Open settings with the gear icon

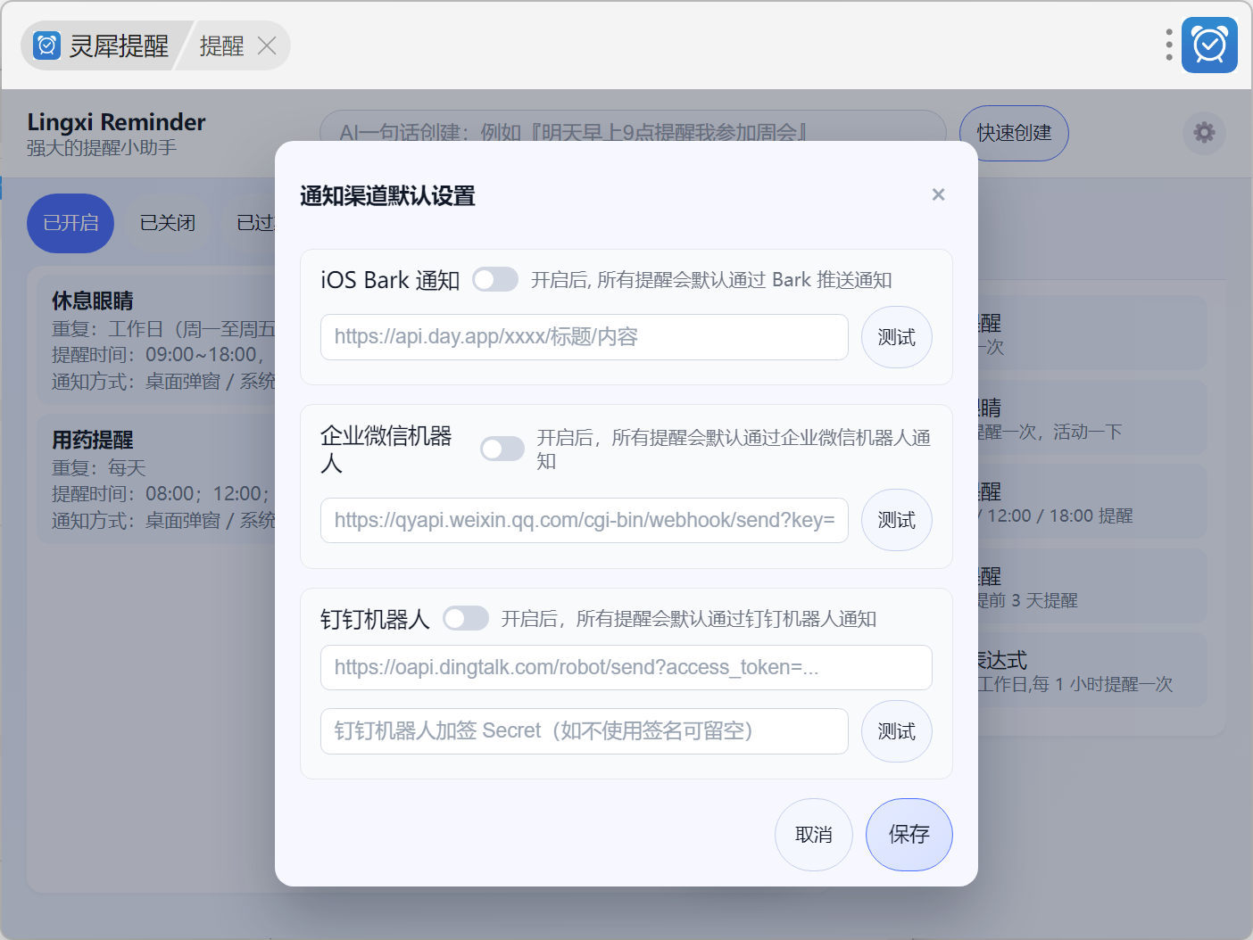click(1204, 133)
